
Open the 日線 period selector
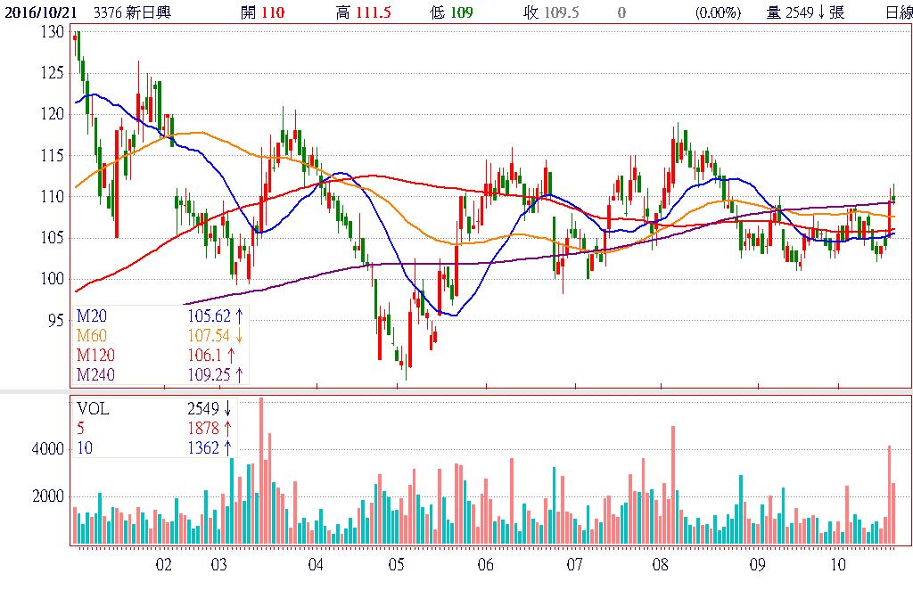897,12
